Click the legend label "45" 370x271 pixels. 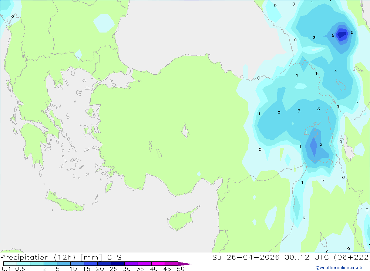tap(167, 269)
